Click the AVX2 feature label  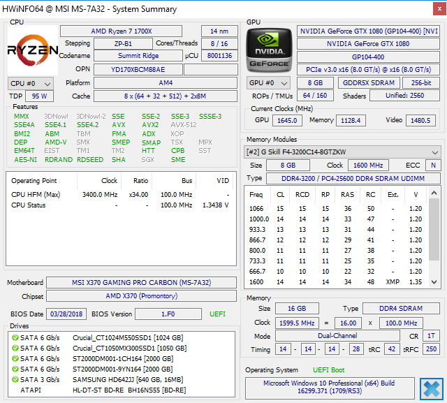coord(151,125)
